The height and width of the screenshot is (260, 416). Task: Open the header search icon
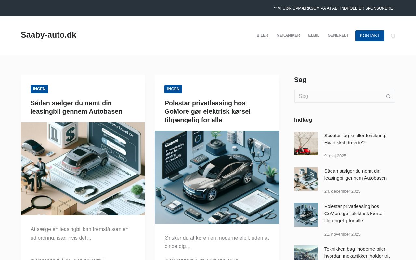tap(393, 36)
